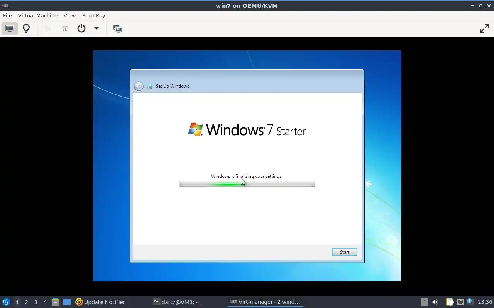The image size is (494, 308).
Task: Click 'Windows is finalizing your settings' text
Action: pyautogui.click(x=246, y=176)
